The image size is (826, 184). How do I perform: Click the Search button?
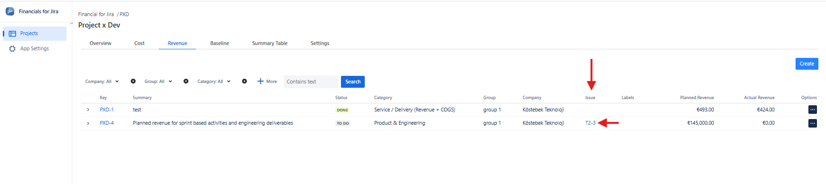pyautogui.click(x=353, y=82)
